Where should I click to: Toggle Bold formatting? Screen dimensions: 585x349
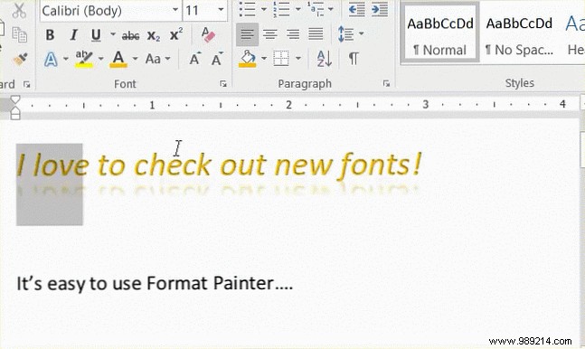coord(50,35)
